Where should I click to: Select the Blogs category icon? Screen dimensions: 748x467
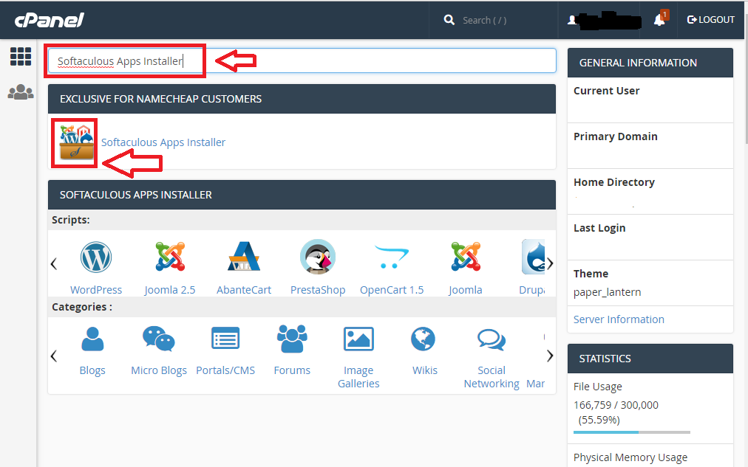click(x=92, y=338)
